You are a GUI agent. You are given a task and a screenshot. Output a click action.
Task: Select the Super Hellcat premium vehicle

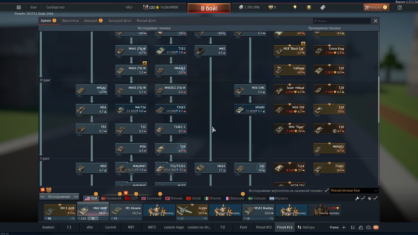(290, 90)
